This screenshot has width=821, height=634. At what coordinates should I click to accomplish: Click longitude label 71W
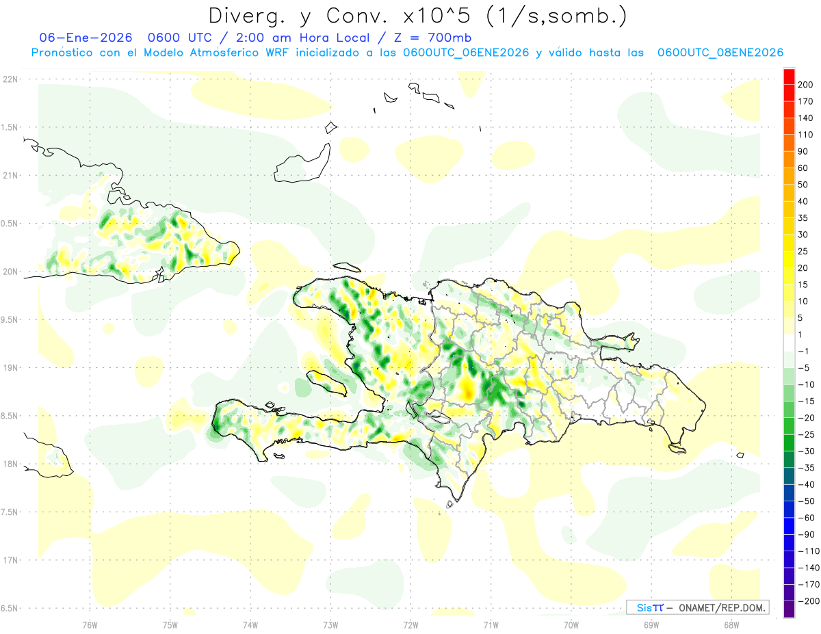point(491,624)
